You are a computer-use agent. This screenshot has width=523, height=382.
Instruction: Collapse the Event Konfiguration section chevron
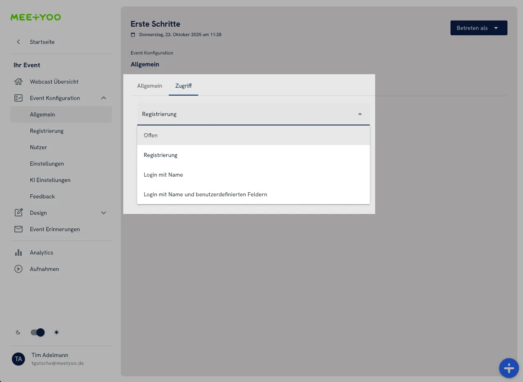tap(104, 98)
